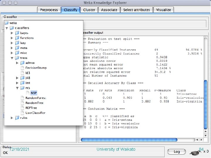Viewport: 211px width, 158px height.
Task: Select the M5P classifier file icon
Action: click(28, 93)
